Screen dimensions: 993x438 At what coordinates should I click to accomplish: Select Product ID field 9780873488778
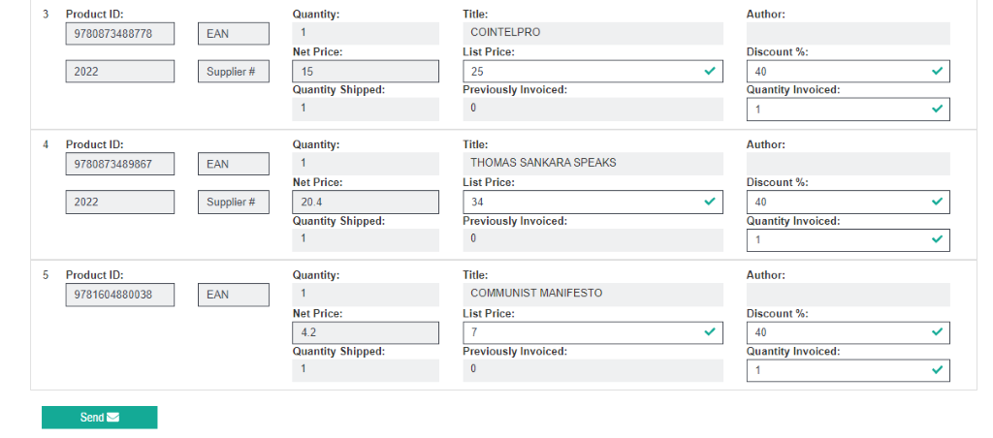coord(120,34)
